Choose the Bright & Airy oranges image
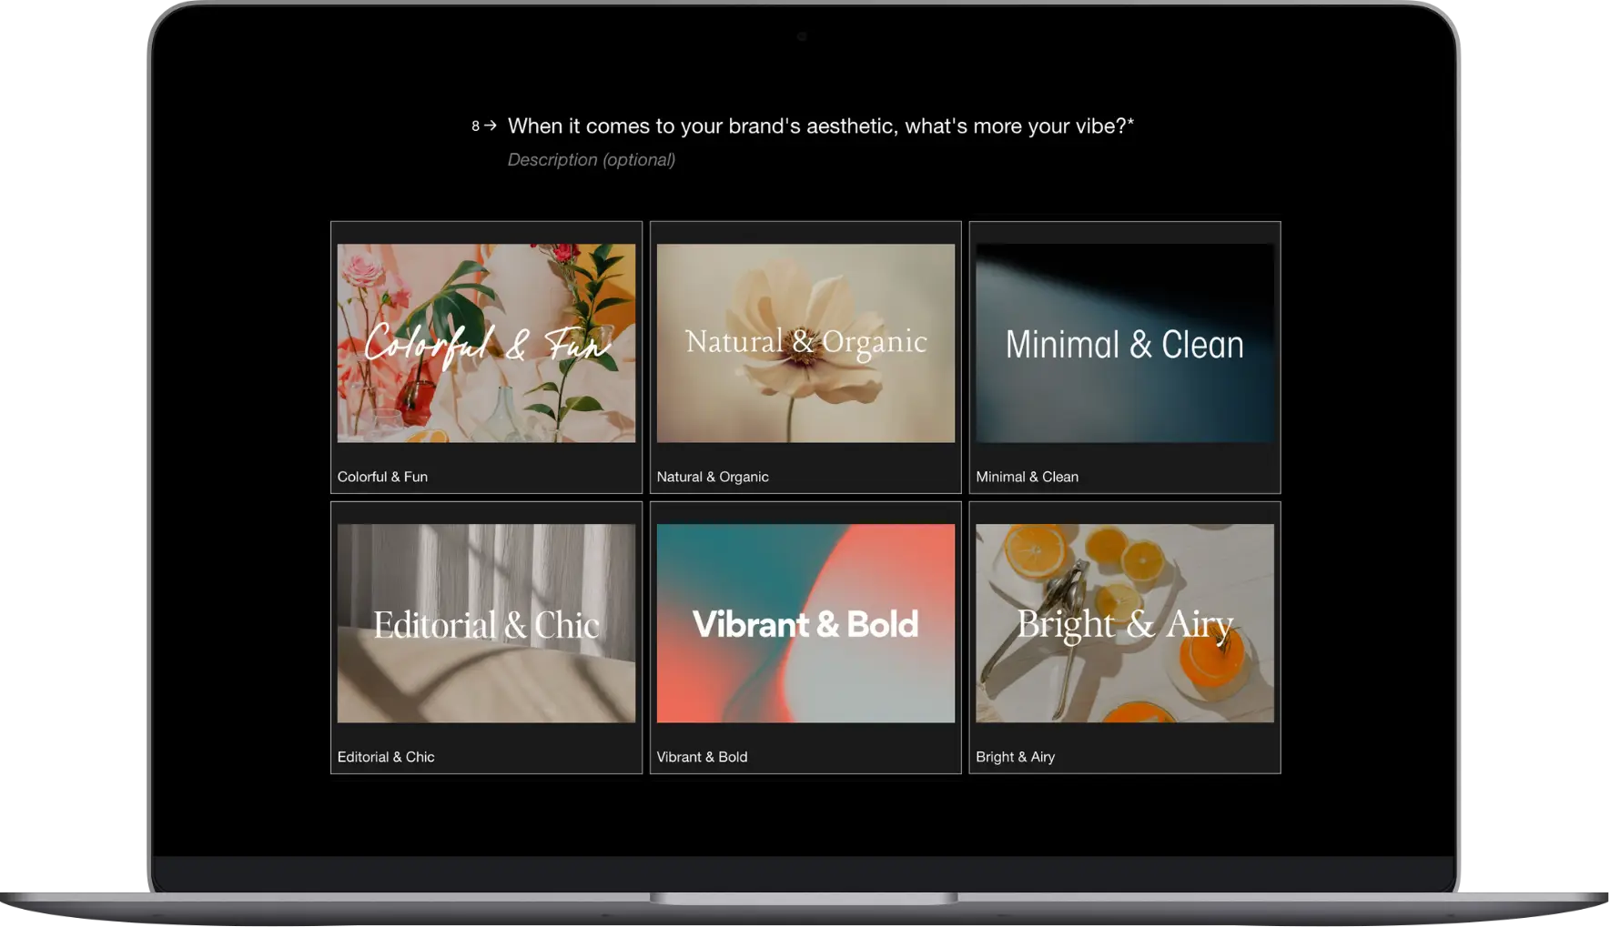The width and height of the screenshot is (1610, 927). pyautogui.click(x=1125, y=623)
